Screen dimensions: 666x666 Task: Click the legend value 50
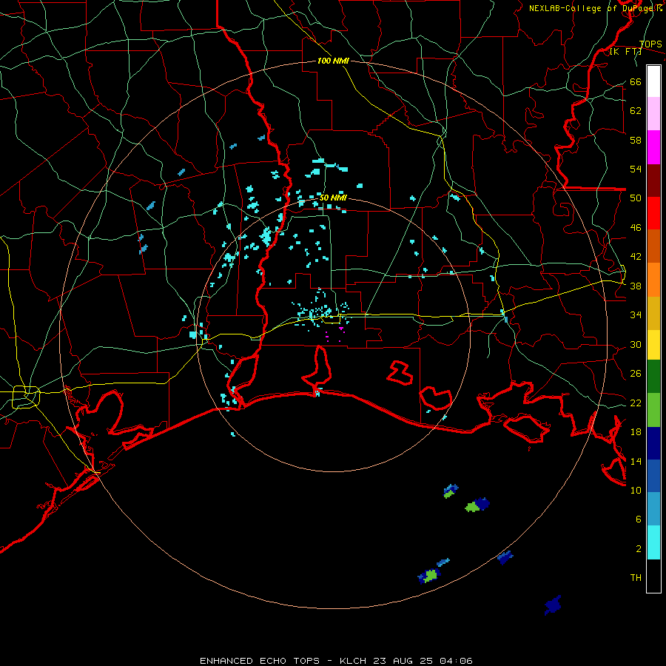pos(636,198)
